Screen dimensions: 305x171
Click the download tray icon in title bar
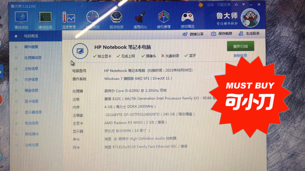[x=236, y=5]
